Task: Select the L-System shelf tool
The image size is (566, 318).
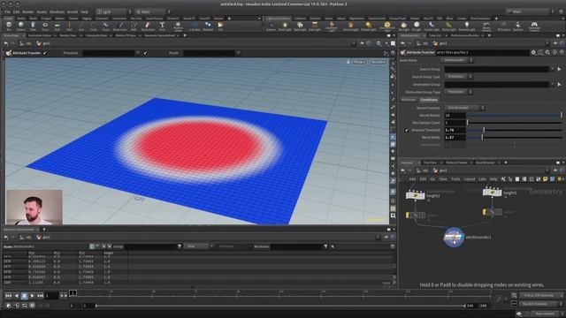Action: (x=195, y=26)
